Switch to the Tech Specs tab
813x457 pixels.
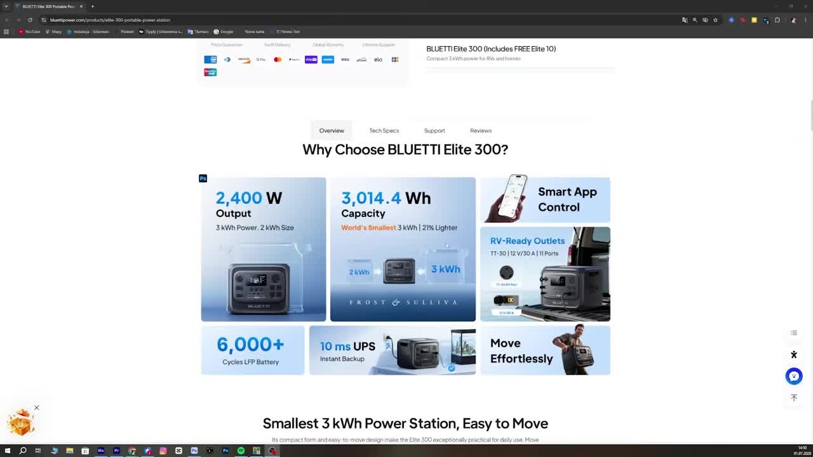point(384,131)
